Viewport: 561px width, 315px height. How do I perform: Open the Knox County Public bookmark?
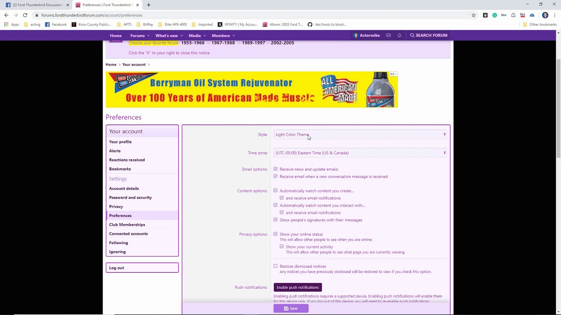[x=92, y=24]
